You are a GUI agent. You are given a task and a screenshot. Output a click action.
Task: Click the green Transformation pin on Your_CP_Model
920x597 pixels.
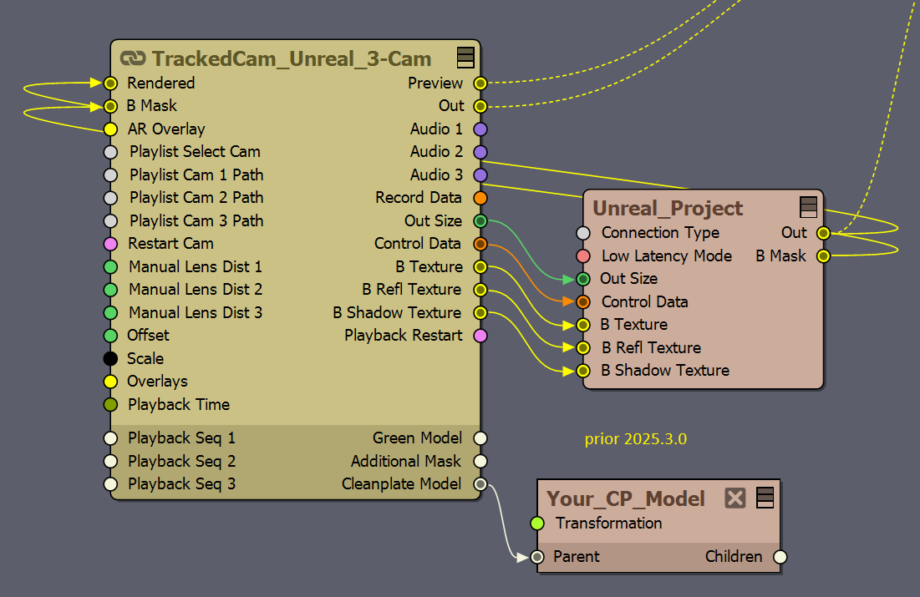click(x=538, y=524)
